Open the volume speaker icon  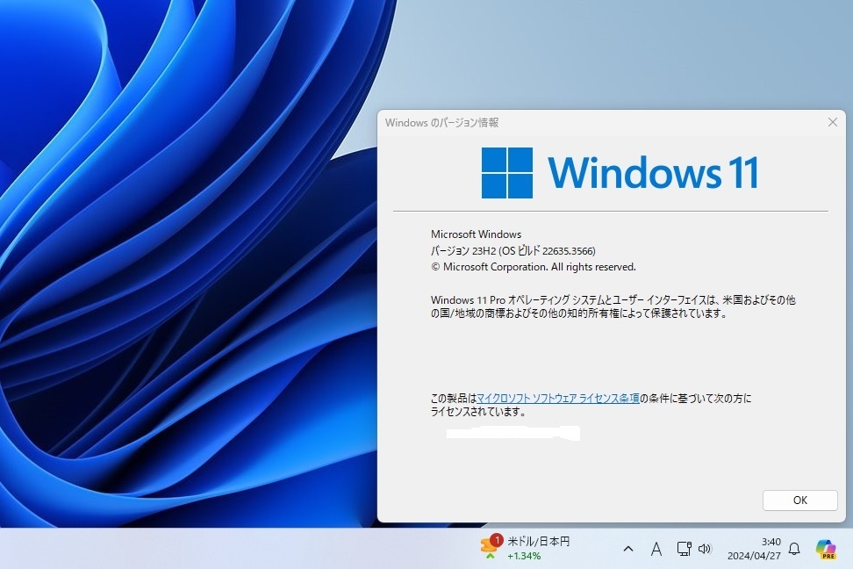coord(705,548)
